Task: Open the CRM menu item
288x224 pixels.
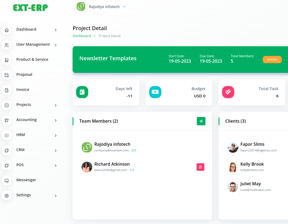Action: [x=20, y=150]
